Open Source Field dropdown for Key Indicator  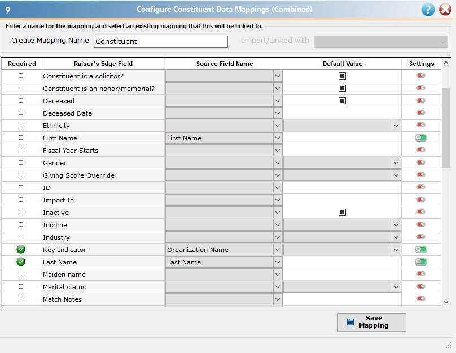(x=278, y=250)
